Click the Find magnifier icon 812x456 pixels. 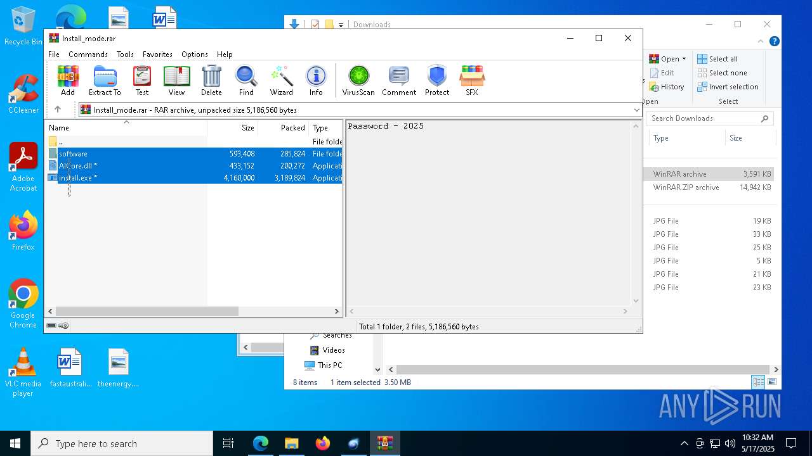point(246,80)
